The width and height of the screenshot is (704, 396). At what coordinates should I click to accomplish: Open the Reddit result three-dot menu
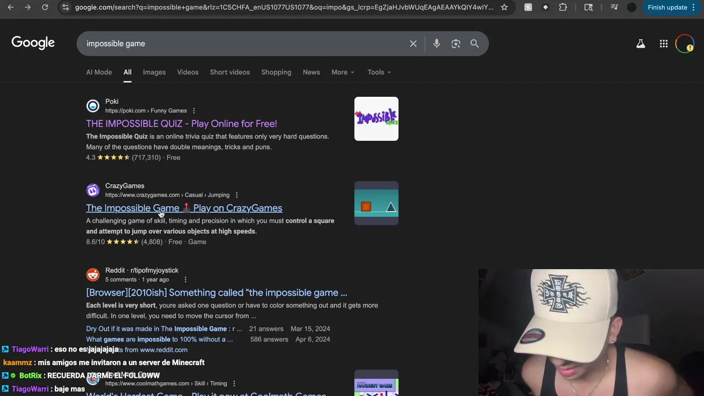point(185,280)
